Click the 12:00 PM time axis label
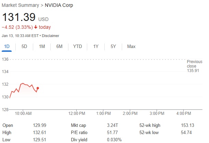209x143 pixels. pyautogui.click(x=77, y=113)
